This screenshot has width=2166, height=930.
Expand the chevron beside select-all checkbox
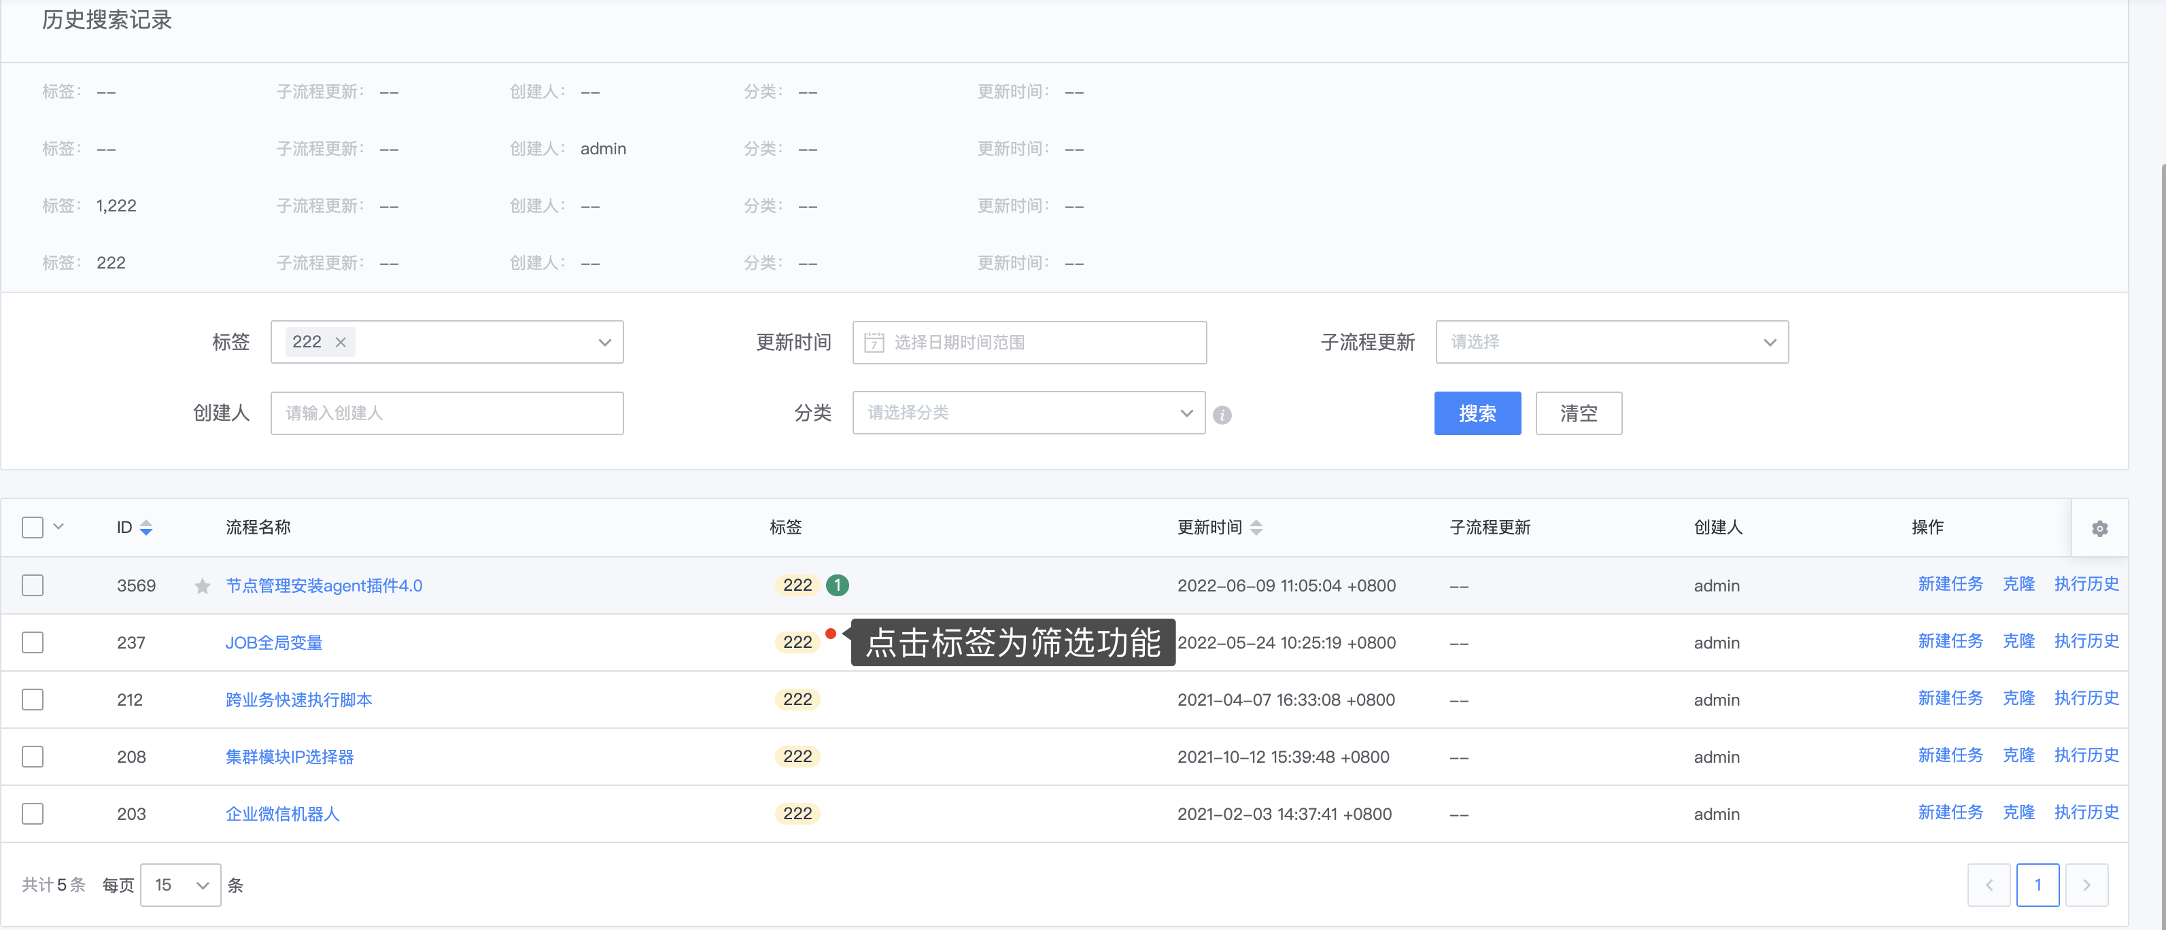[x=57, y=526]
